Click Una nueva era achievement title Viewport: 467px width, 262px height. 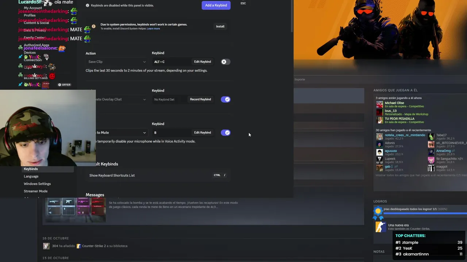click(x=398, y=225)
